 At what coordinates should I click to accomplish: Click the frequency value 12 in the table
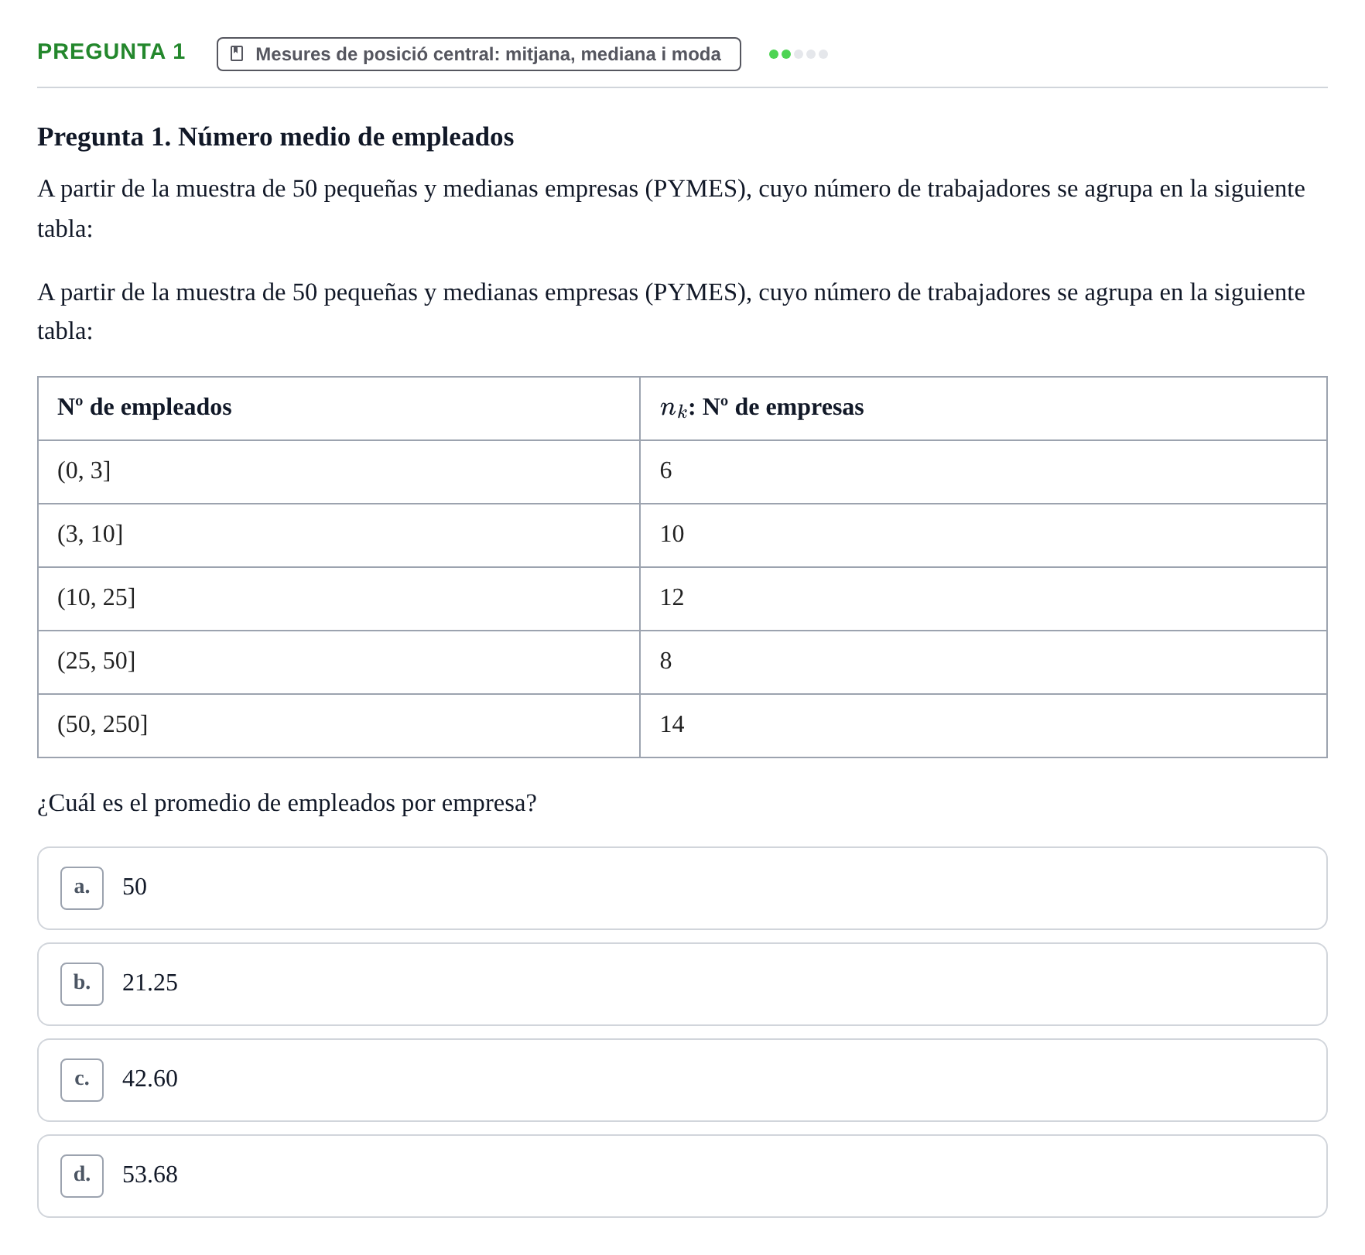click(x=672, y=597)
